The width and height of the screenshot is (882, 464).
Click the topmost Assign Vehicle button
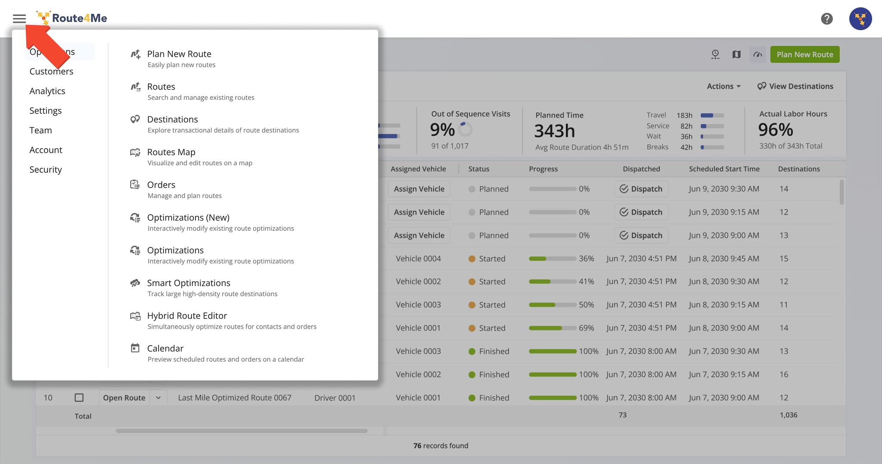pyautogui.click(x=419, y=189)
